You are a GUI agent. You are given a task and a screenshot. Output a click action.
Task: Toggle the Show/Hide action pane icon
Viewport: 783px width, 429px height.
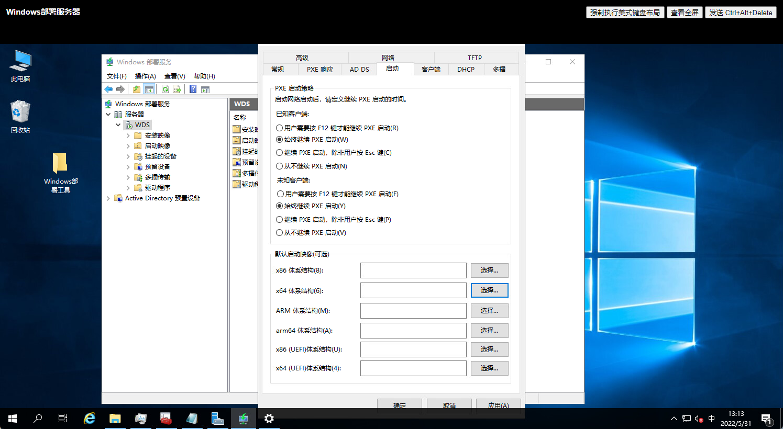(205, 89)
